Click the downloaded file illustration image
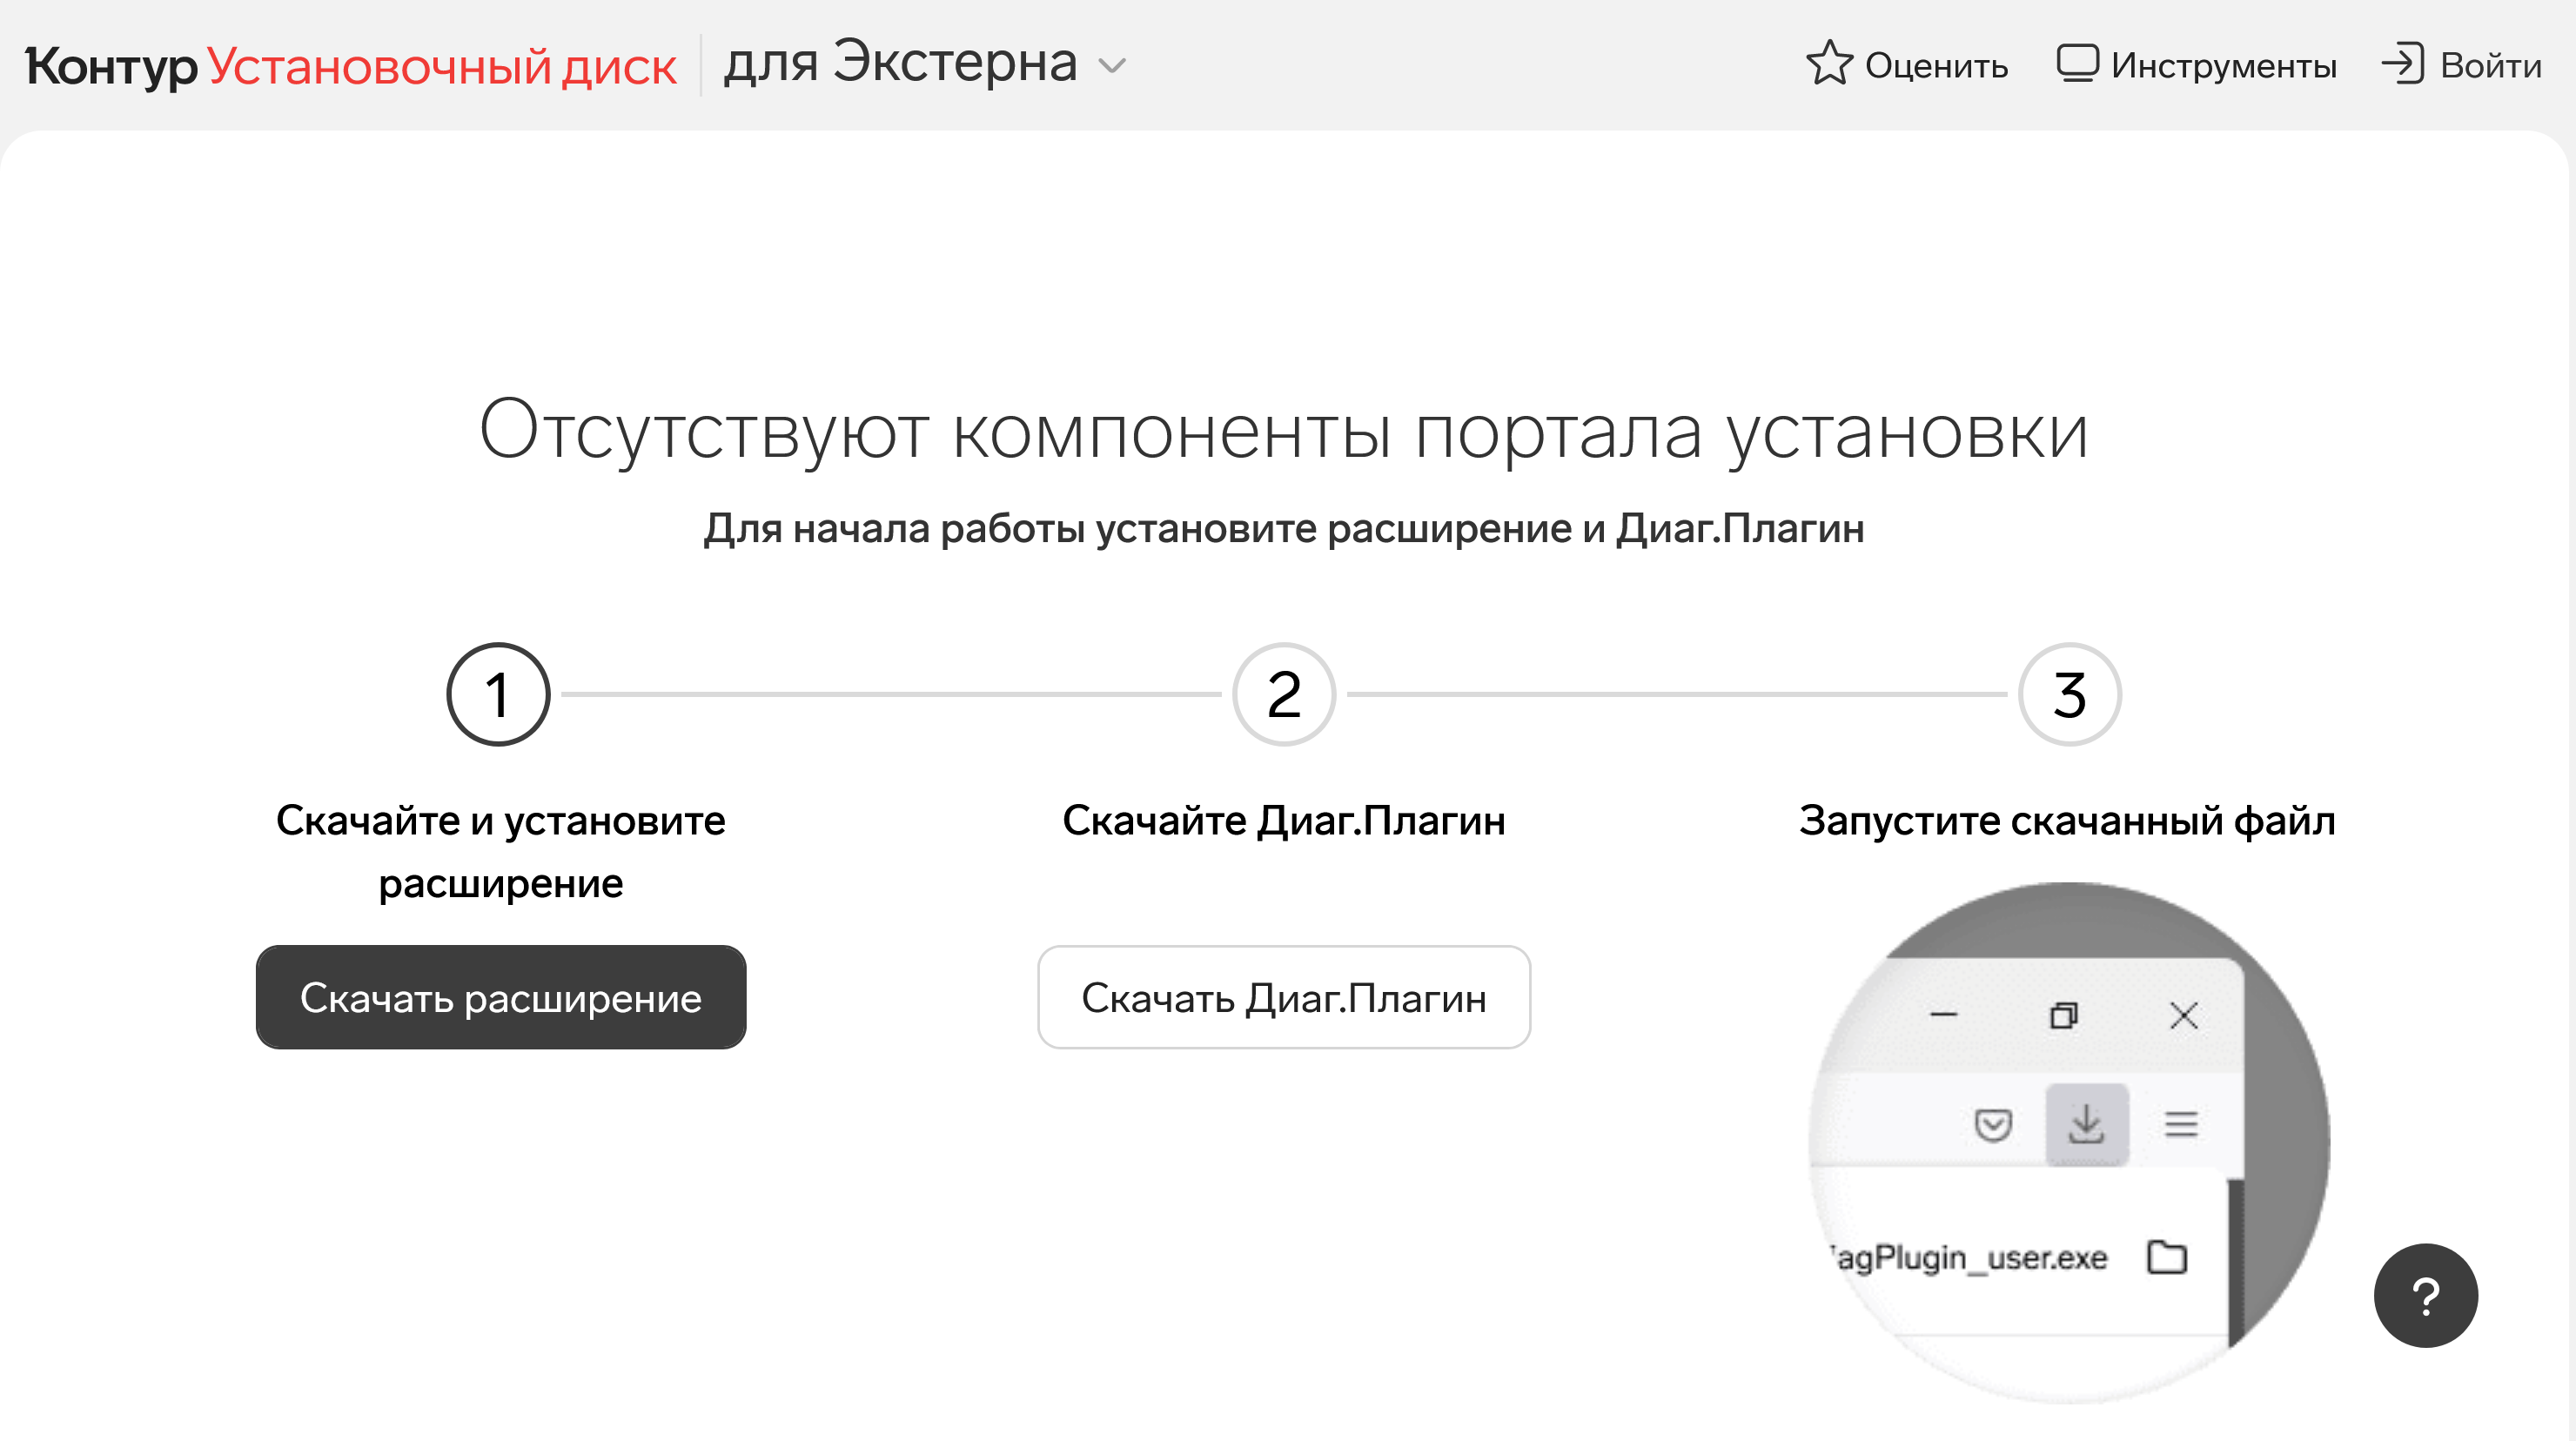Viewport: 2576px width, 1441px height. point(2069,1142)
